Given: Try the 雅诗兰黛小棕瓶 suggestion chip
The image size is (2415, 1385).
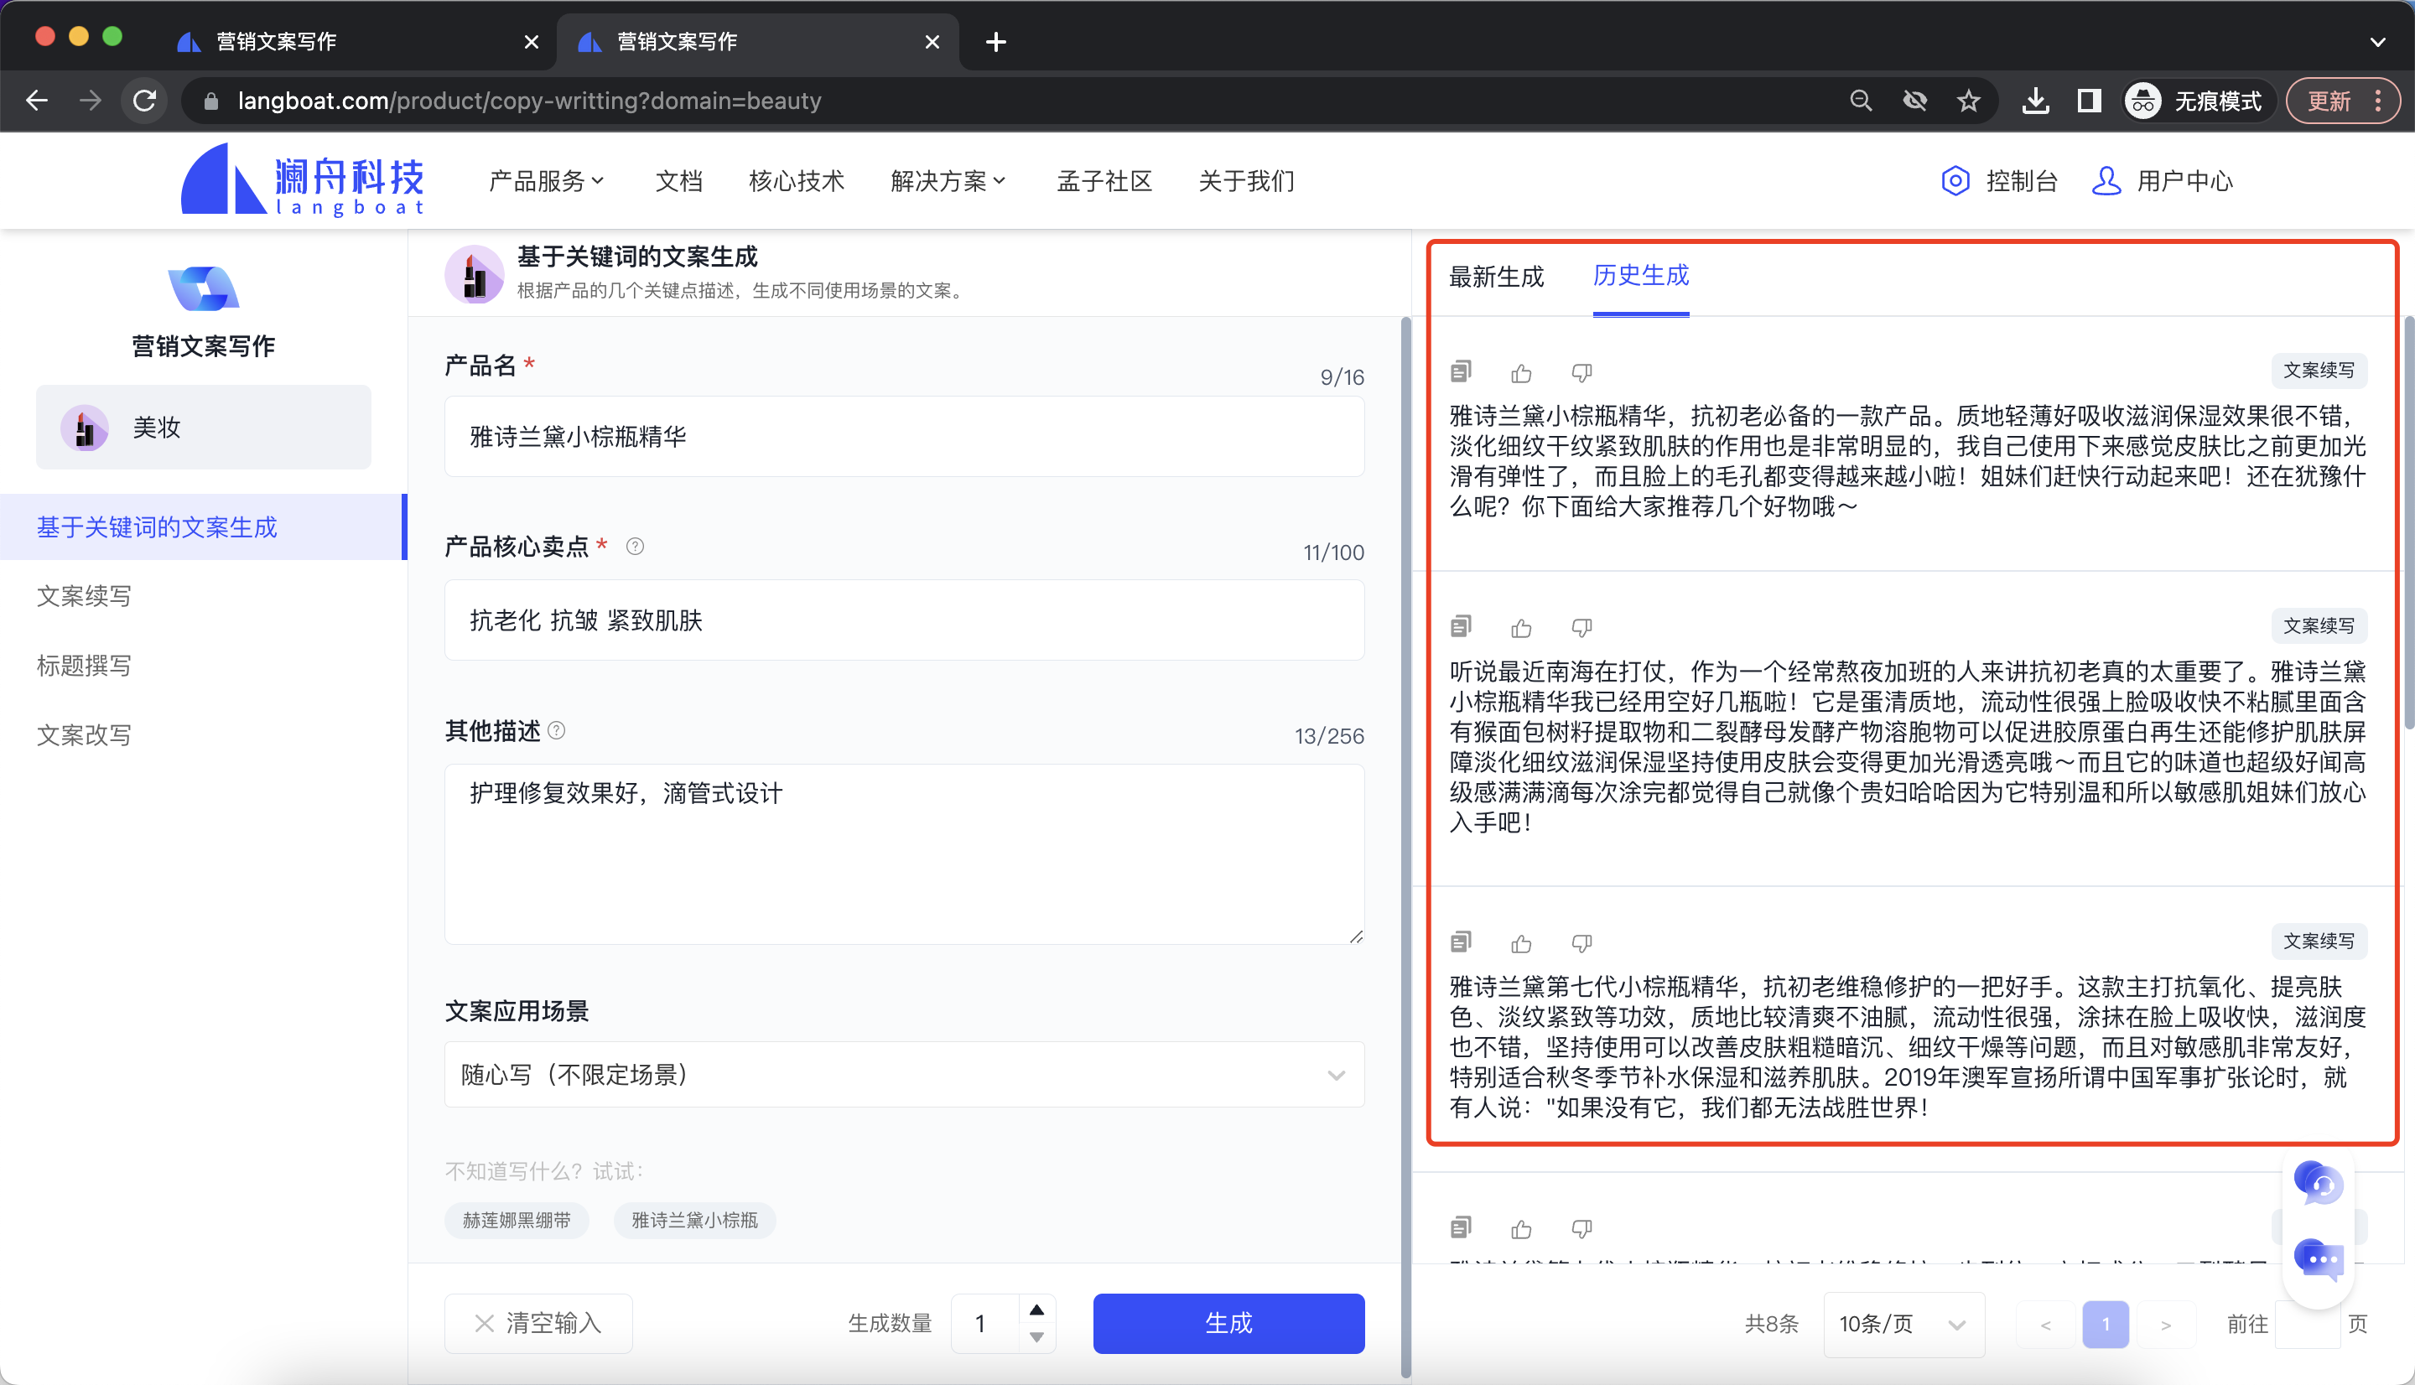Looking at the screenshot, I should point(694,1221).
